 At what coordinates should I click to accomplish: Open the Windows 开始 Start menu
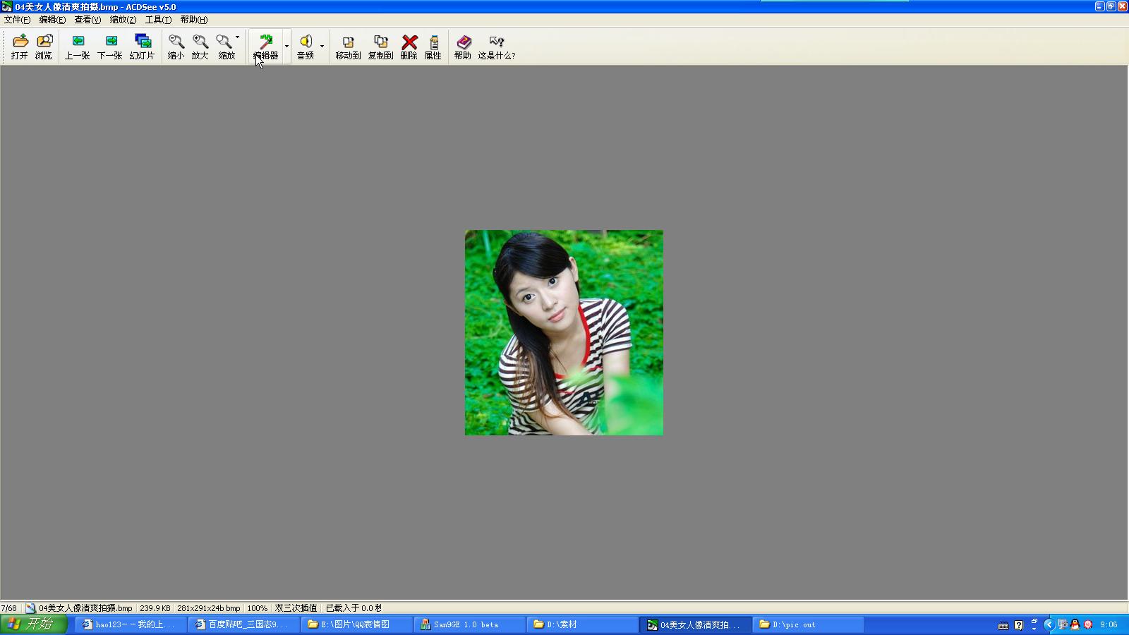pyautogui.click(x=33, y=624)
